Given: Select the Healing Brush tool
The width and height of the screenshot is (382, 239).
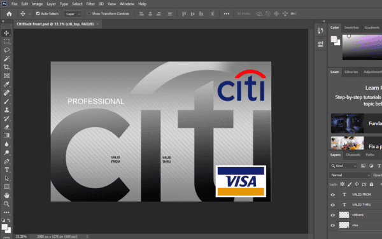Looking at the screenshot, I should click(6, 93).
